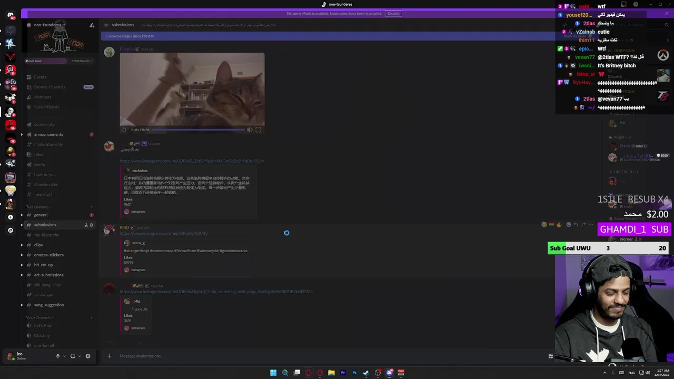
Task: Select the announcements channel
Action: 60,134
